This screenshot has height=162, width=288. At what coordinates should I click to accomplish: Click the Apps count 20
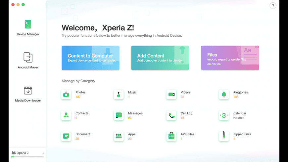[x=130, y=139]
